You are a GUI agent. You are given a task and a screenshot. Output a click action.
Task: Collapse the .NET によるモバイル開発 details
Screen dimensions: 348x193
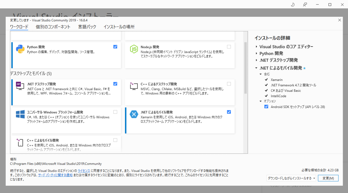coord(256,67)
